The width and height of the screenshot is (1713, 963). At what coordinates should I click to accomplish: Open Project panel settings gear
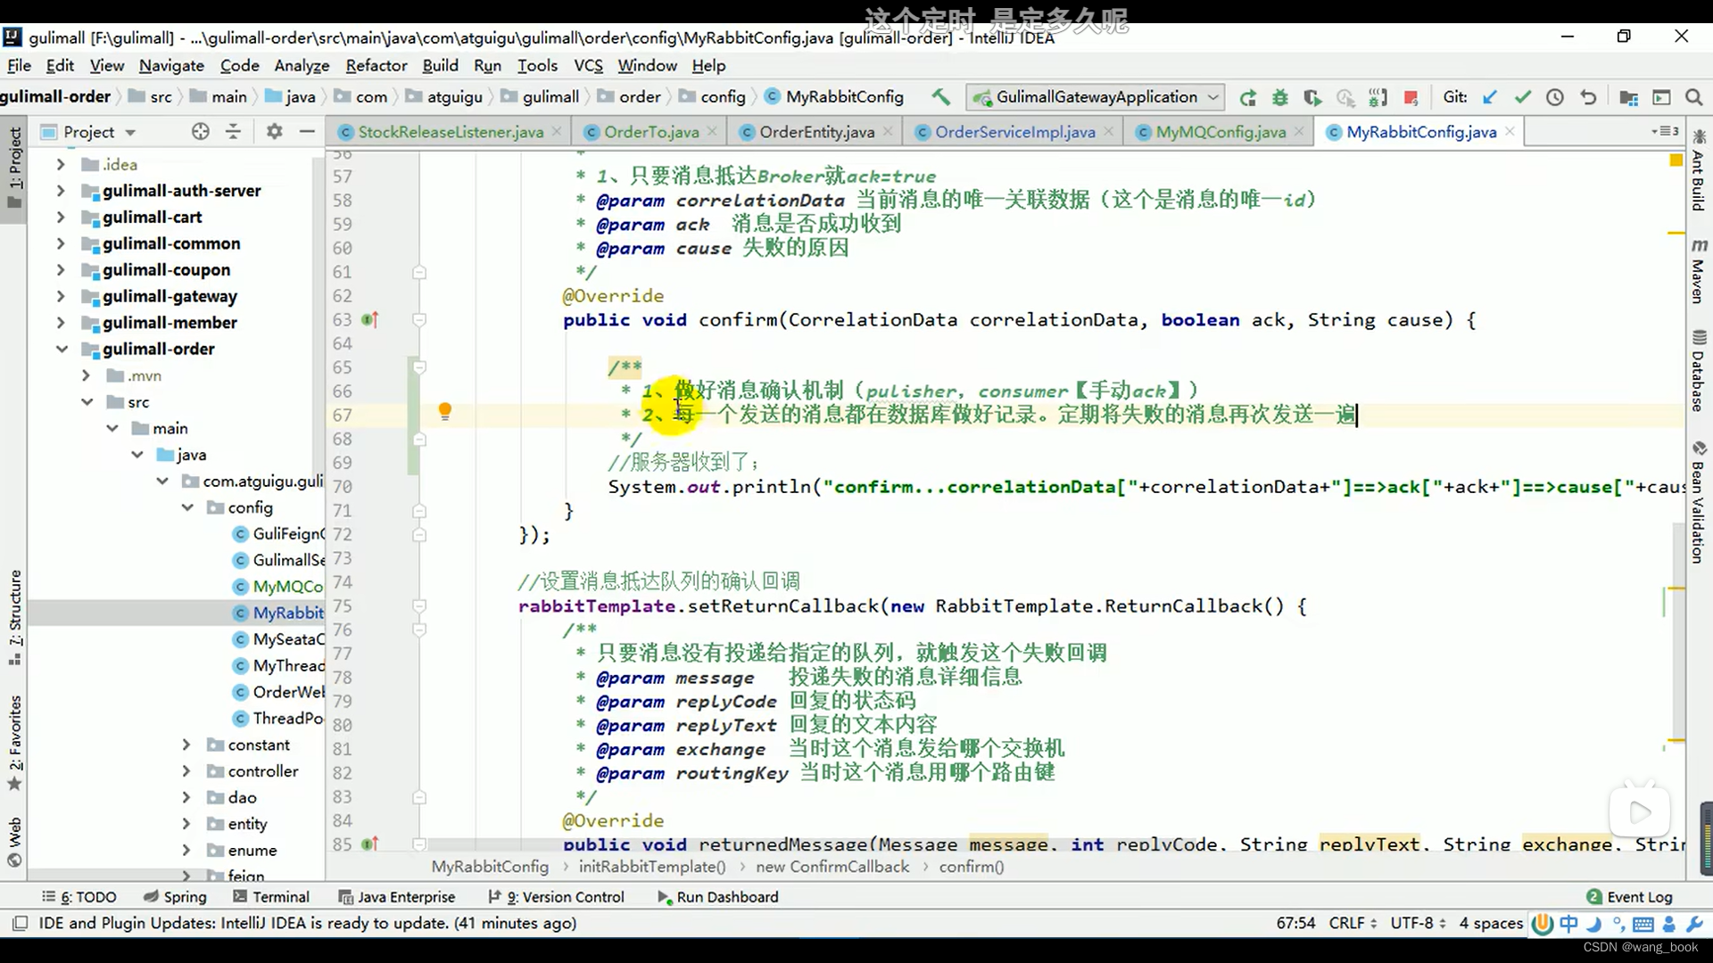(274, 131)
